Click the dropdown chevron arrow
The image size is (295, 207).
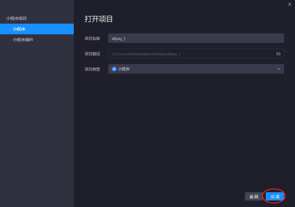(279, 69)
